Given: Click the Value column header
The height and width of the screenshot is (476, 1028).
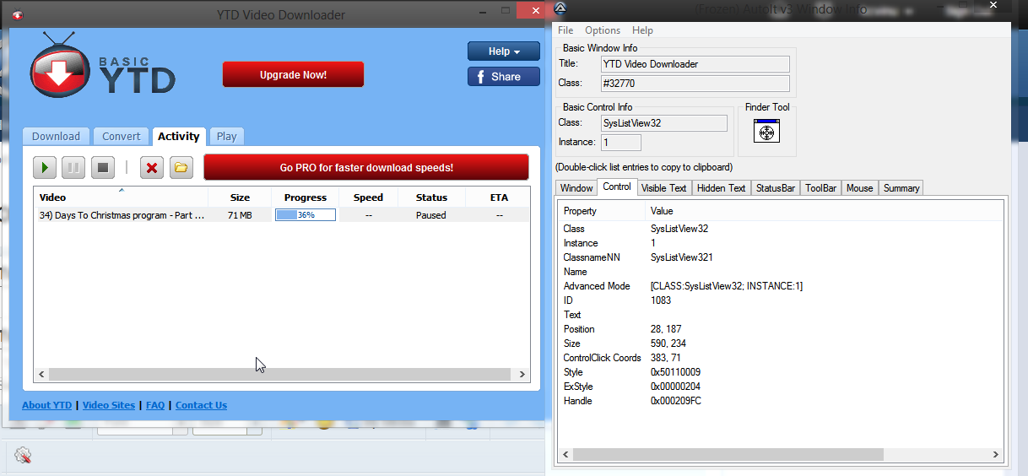Looking at the screenshot, I should (x=825, y=211).
